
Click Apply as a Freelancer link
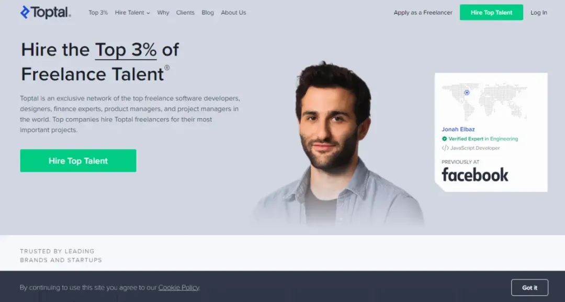[423, 12]
